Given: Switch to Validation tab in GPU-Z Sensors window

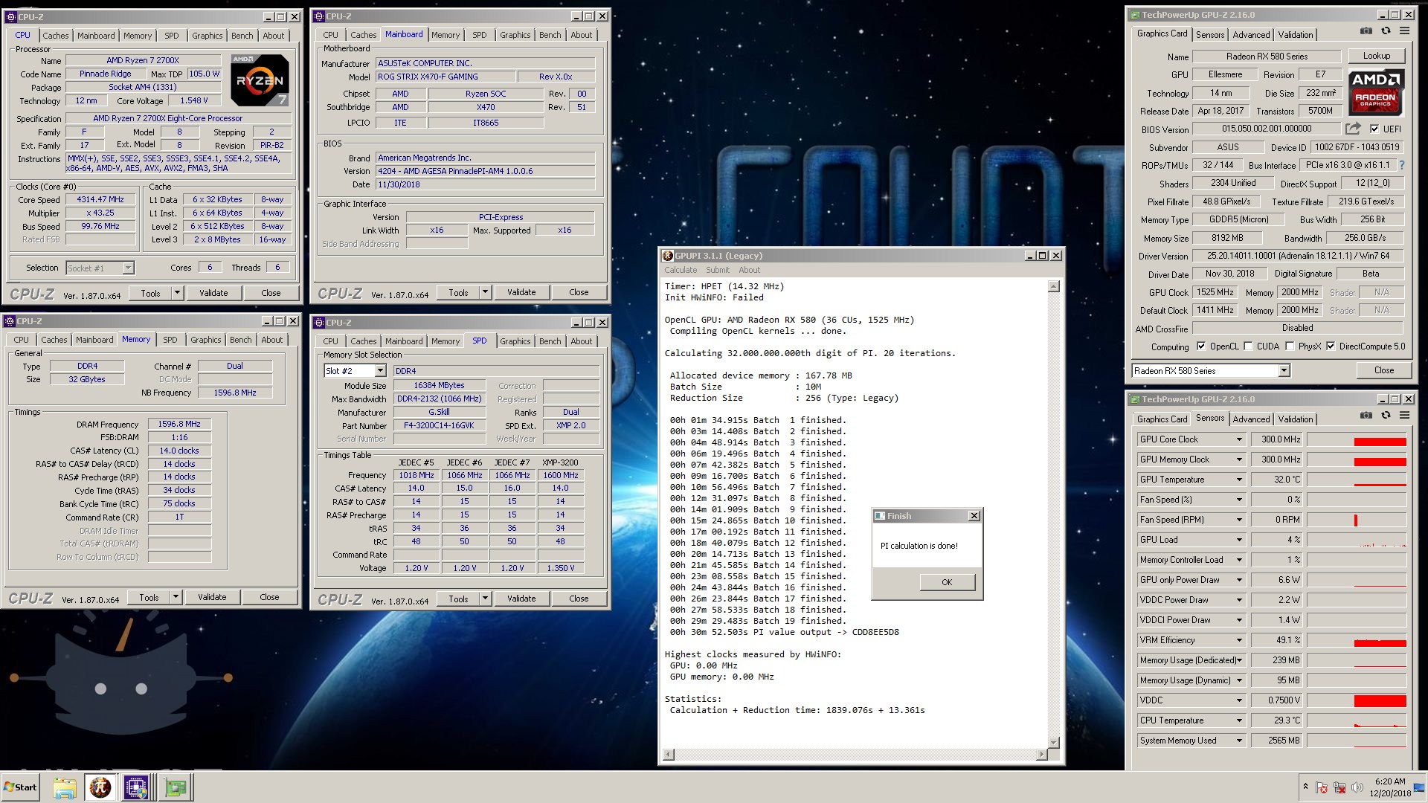Looking at the screenshot, I should pyautogui.click(x=1295, y=419).
